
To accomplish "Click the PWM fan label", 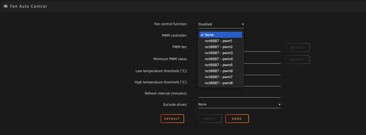I will [x=180, y=47].
